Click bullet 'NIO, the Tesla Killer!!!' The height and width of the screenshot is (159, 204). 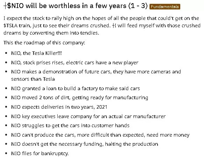(x=36, y=53)
